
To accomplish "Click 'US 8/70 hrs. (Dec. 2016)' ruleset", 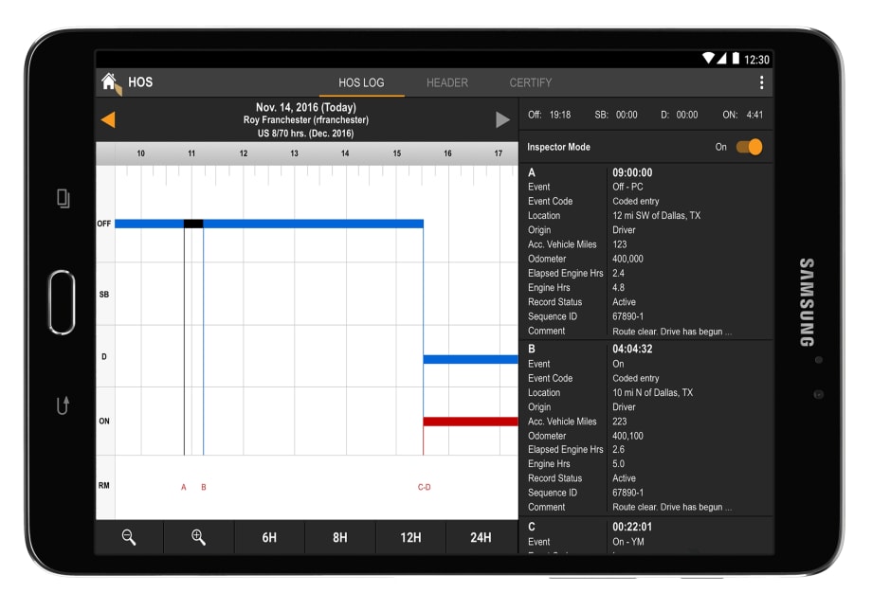I will [x=305, y=134].
